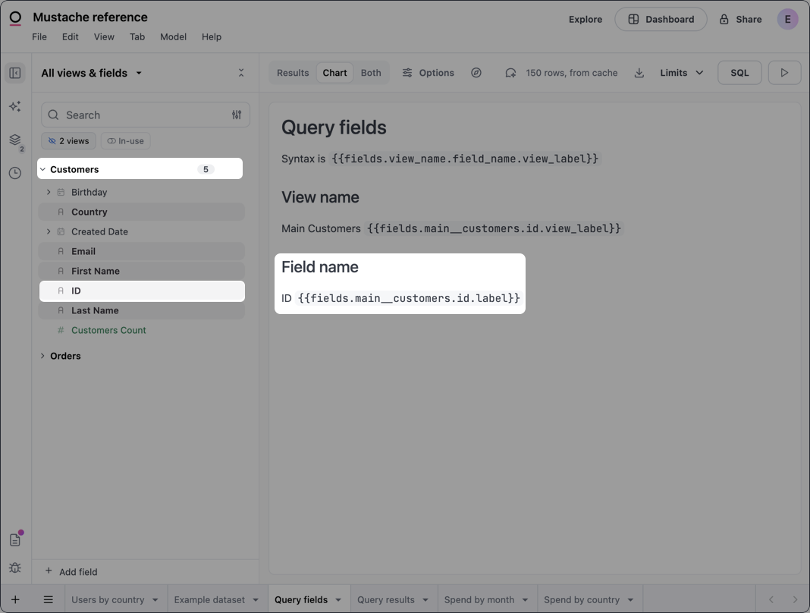Open the views stack icon with badge 2
Viewport: 810px width, 613px height.
point(14,140)
